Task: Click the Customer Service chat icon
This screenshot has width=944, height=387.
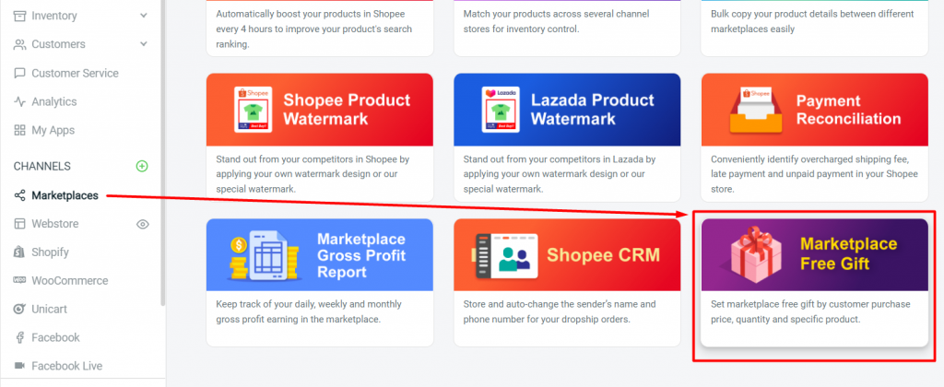Action: pyautogui.click(x=20, y=73)
